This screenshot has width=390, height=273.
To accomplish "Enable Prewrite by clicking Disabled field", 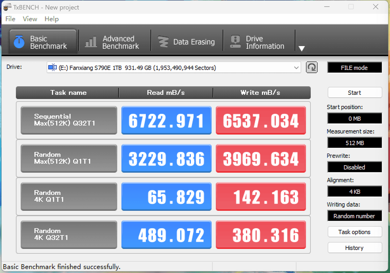I will point(354,167).
